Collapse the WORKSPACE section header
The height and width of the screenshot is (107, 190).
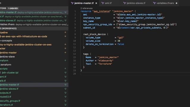tap(34, 29)
